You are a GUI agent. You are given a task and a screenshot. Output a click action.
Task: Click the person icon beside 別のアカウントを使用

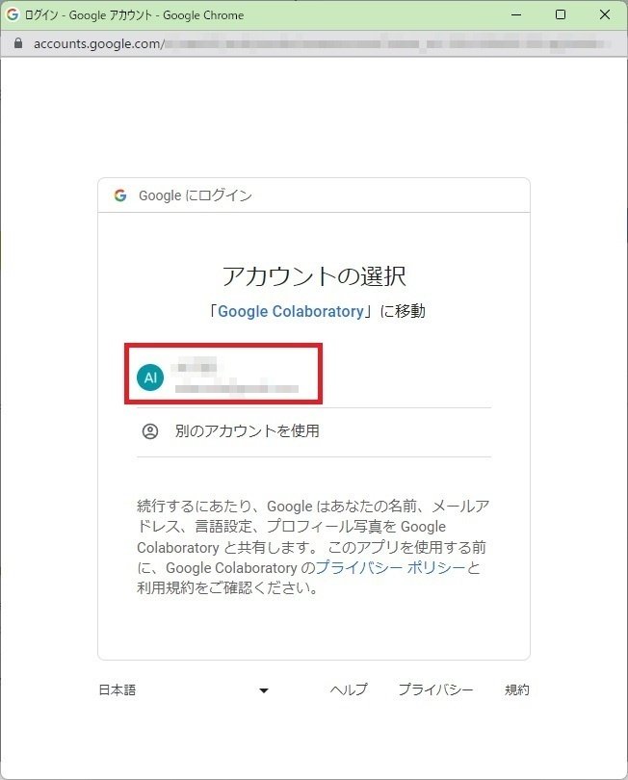pos(150,431)
